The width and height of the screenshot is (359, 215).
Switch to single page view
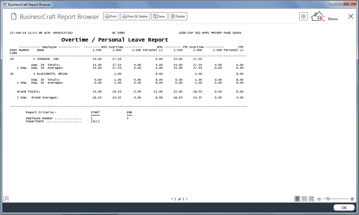click(297, 199)
